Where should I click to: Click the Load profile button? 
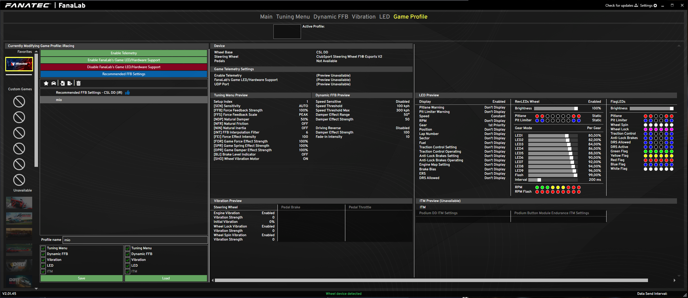click(166, 278)
